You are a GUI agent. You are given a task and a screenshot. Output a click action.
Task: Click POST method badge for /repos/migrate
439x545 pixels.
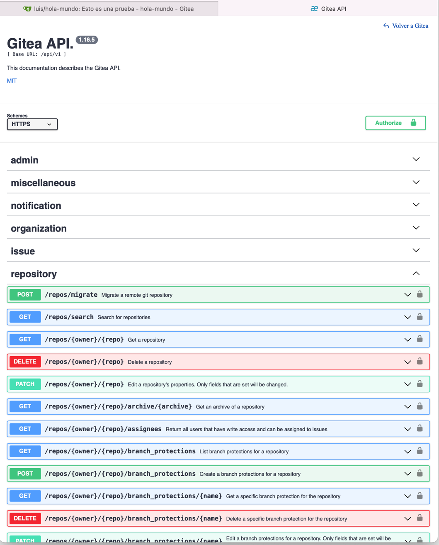coord(25,295)
